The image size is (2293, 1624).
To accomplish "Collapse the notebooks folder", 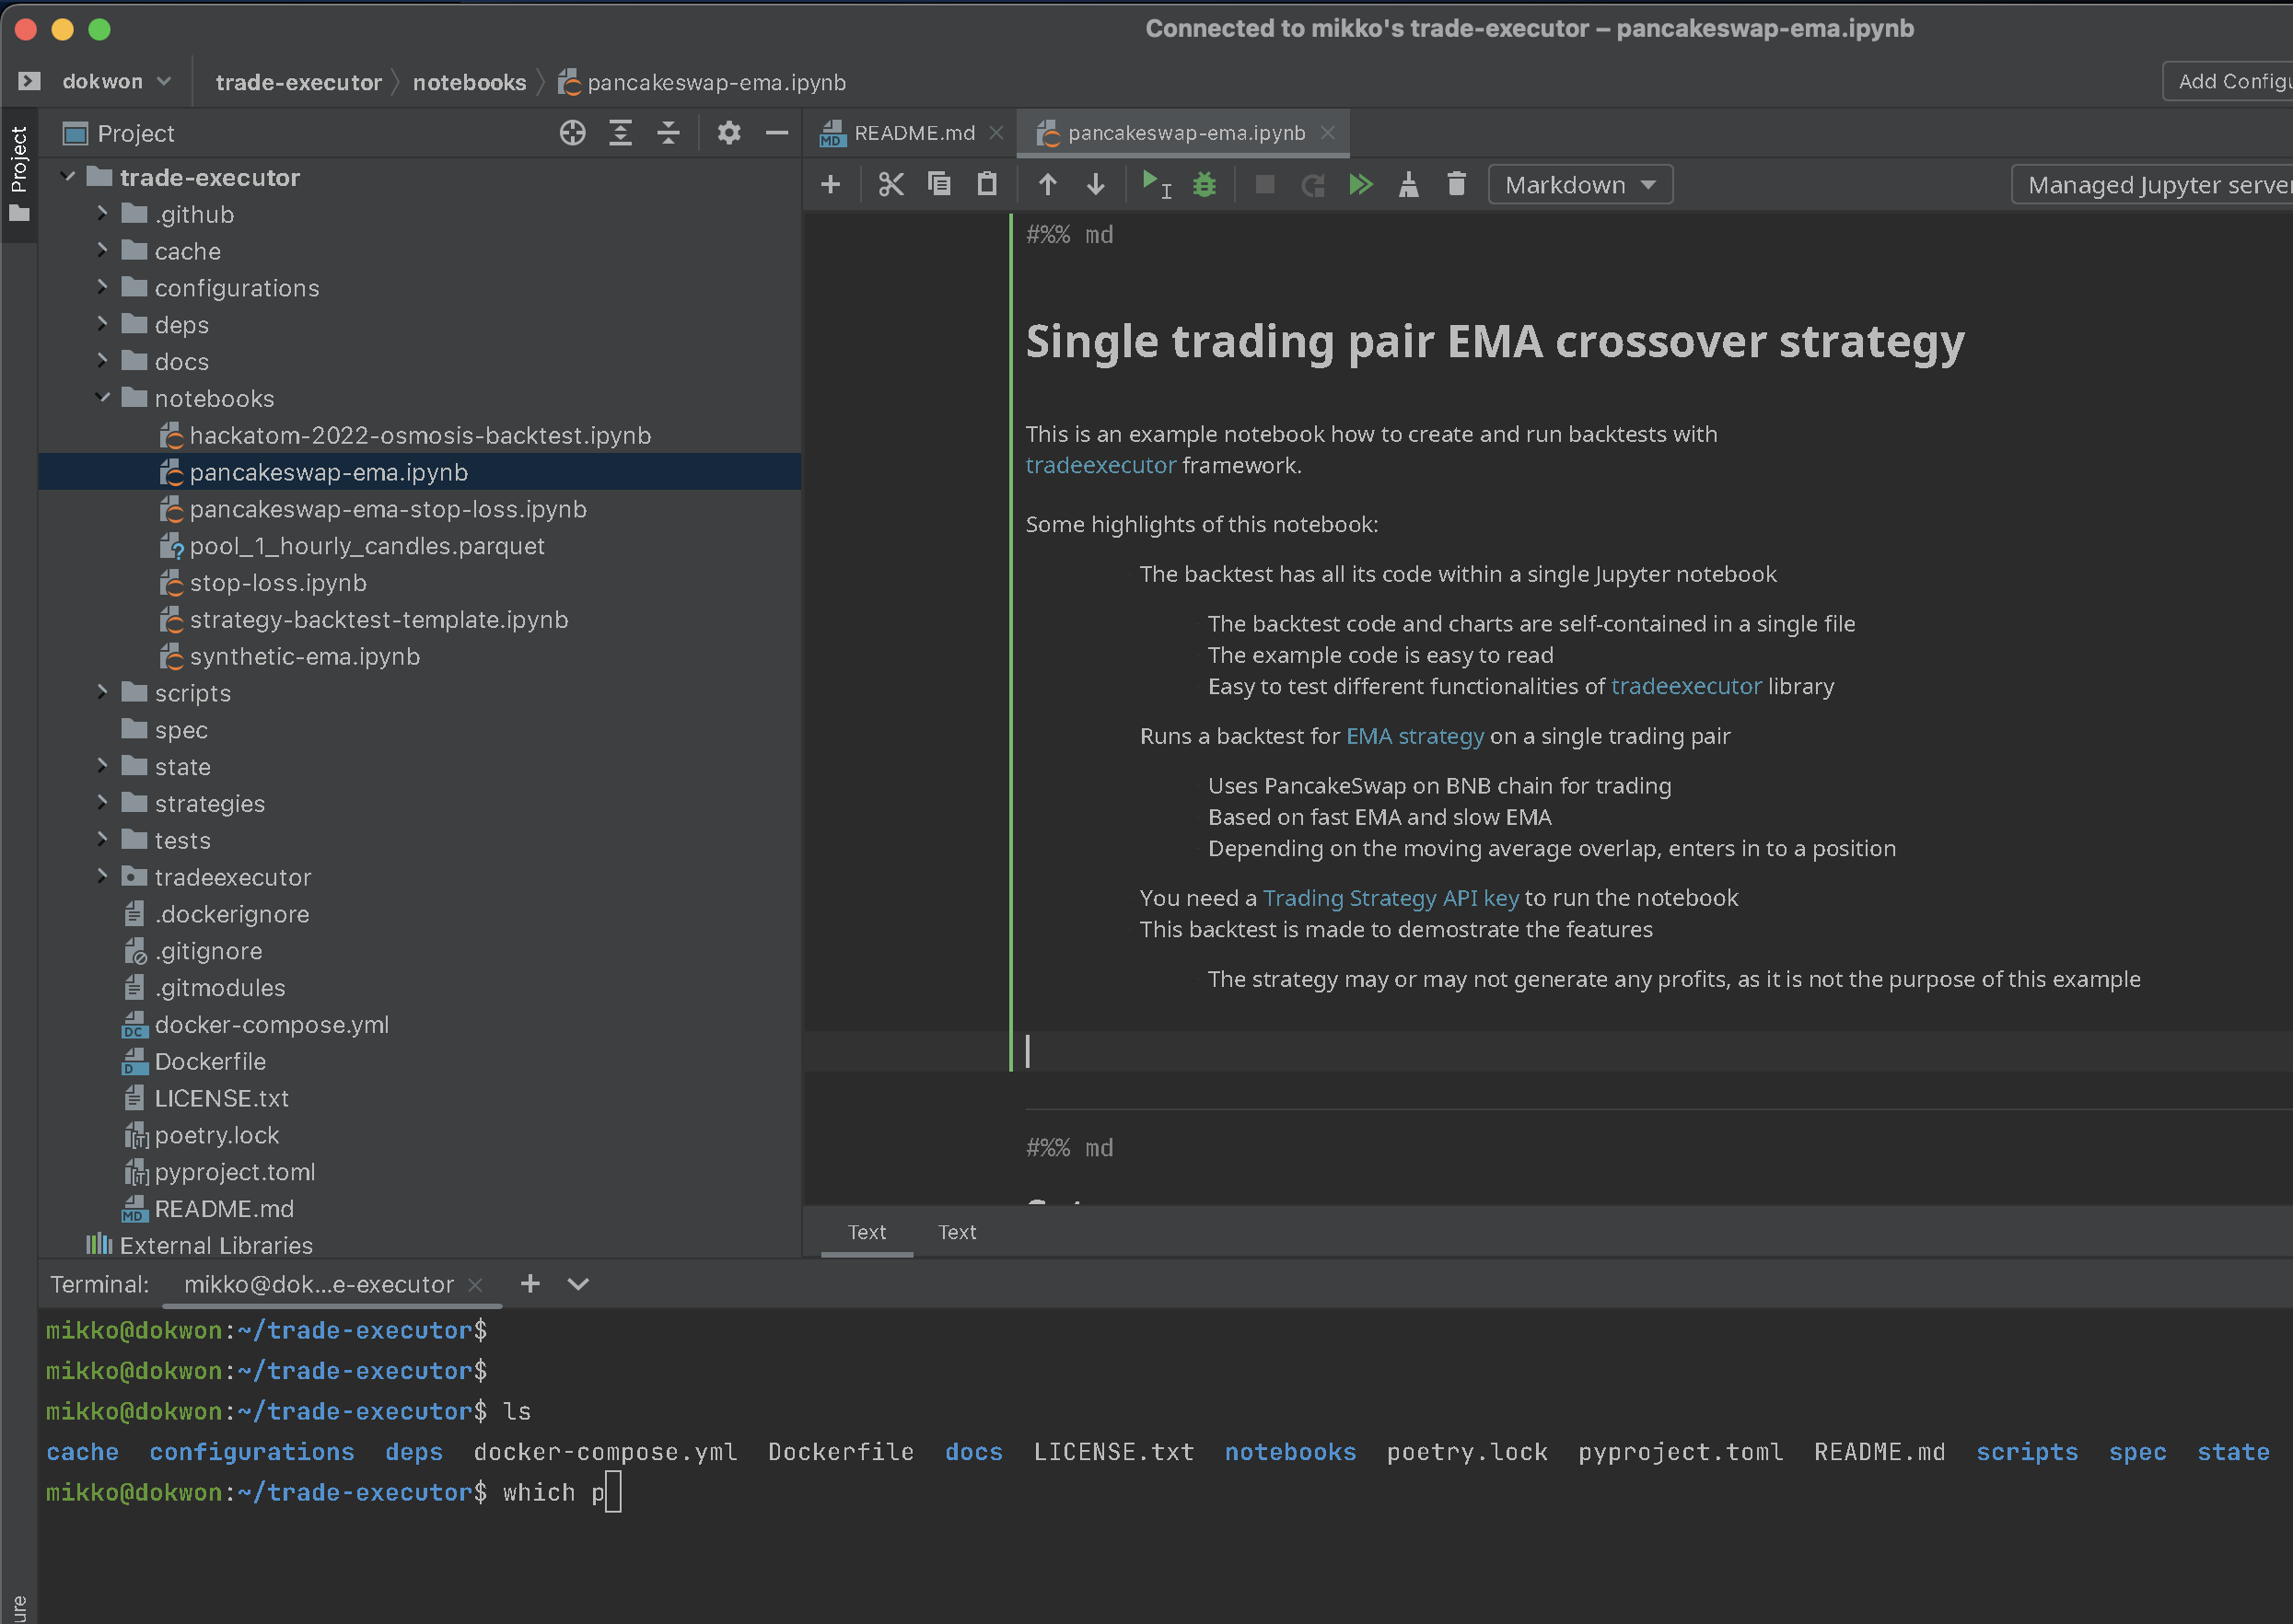I will (102, 398).
